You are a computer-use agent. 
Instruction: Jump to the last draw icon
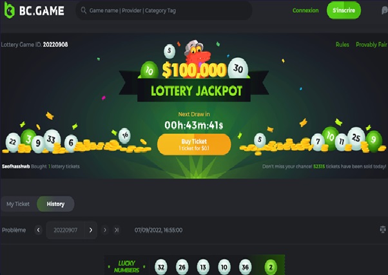click(117, 230)
